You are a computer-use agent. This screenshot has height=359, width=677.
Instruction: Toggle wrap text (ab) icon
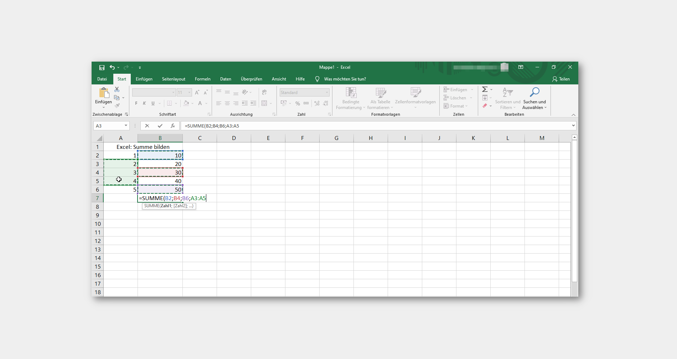tap(264, 92)
